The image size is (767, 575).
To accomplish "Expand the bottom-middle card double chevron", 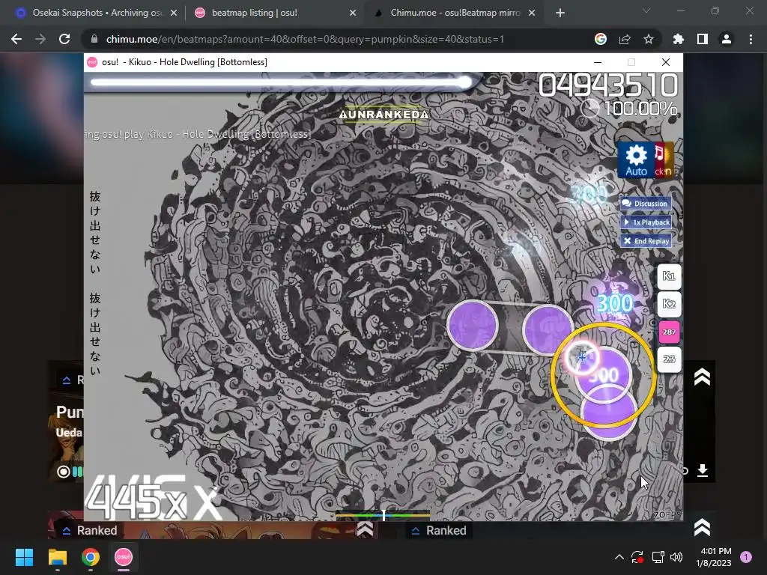I will coord(365,529).
